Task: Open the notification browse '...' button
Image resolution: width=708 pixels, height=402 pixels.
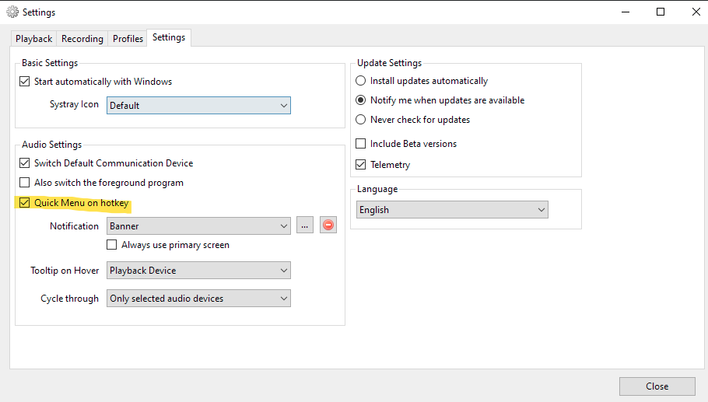Action: [305, 225]
